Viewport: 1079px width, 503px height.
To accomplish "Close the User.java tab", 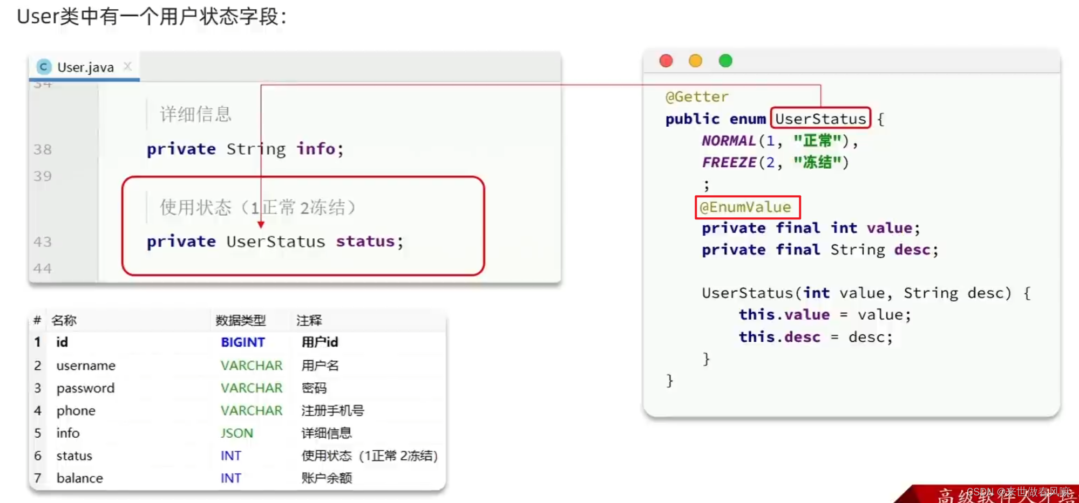I will click(127, 66).
